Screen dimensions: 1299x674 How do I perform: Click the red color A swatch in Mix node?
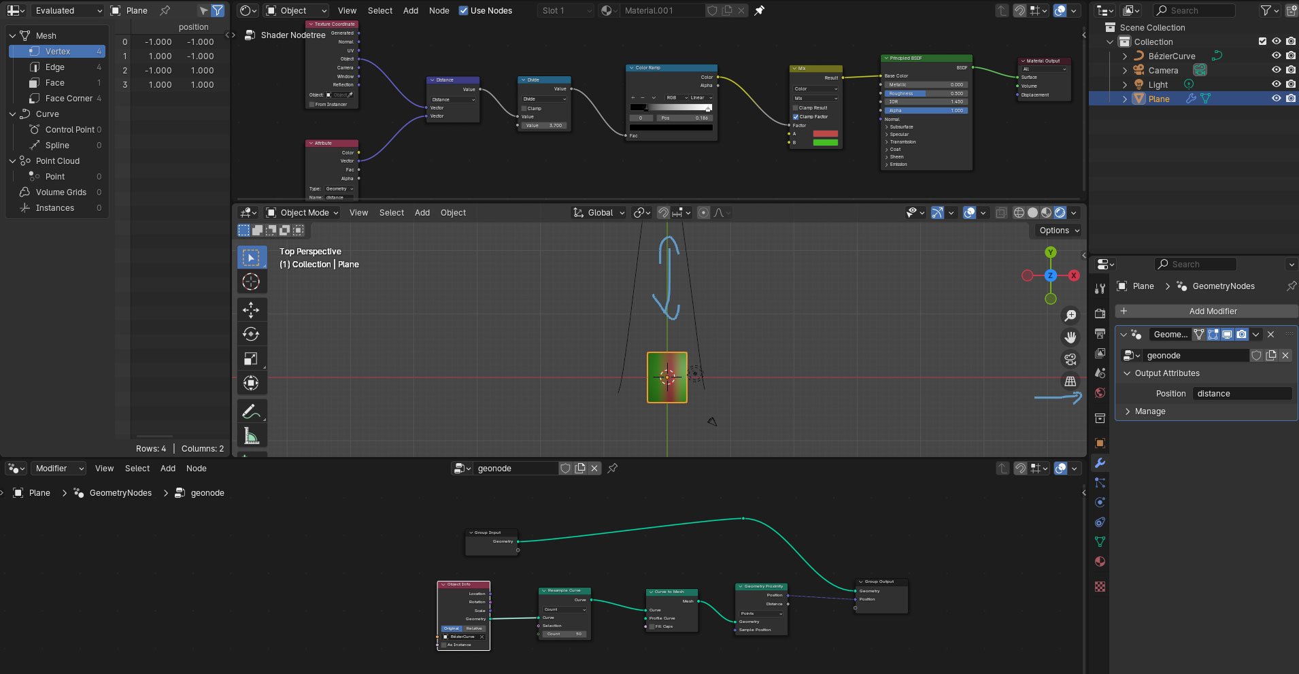coord(825,134)
